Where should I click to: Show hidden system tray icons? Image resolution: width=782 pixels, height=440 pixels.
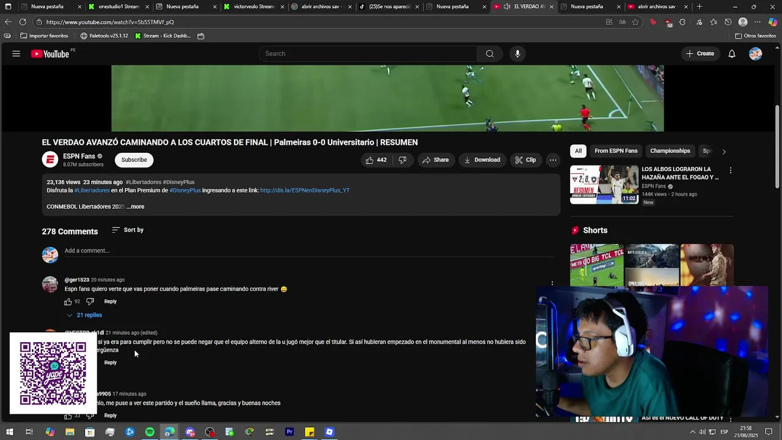pos(692,432)
